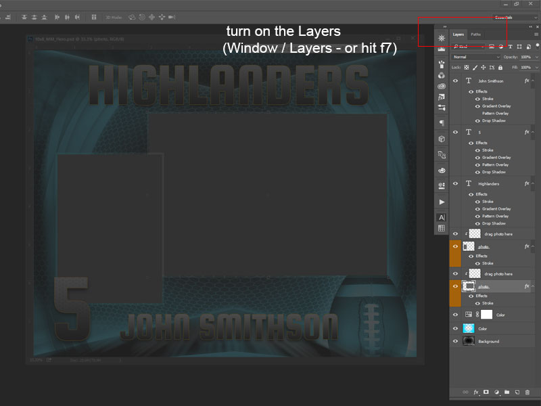Expand the icon dock double-arrow
This screenshot has height=406, width=541.
[x=445, y=26]
